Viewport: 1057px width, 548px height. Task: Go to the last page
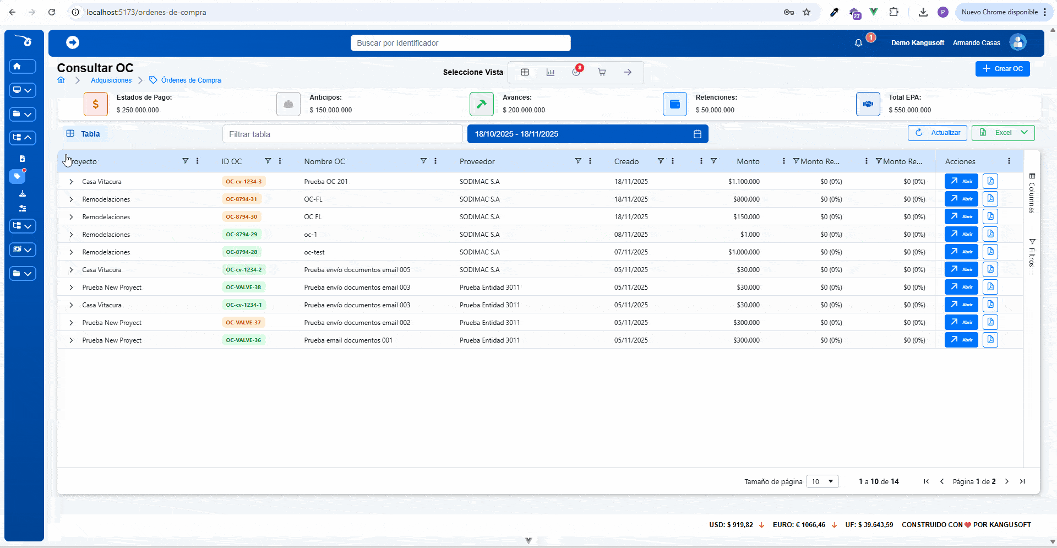pos(1022,481)
